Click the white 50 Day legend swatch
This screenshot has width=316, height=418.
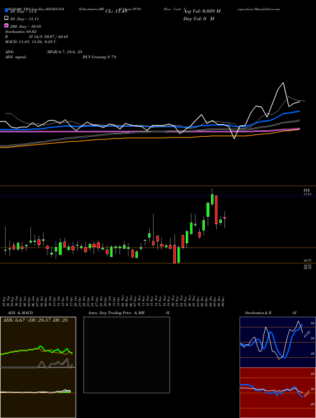[6, 18]
